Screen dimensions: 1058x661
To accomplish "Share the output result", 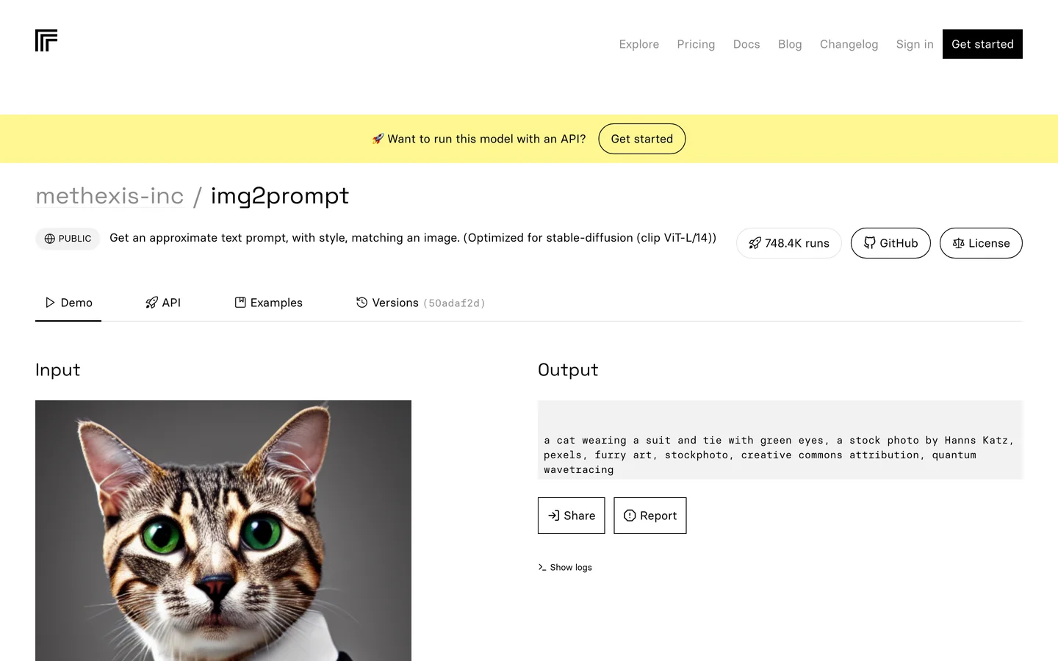I will coord(571,516).
